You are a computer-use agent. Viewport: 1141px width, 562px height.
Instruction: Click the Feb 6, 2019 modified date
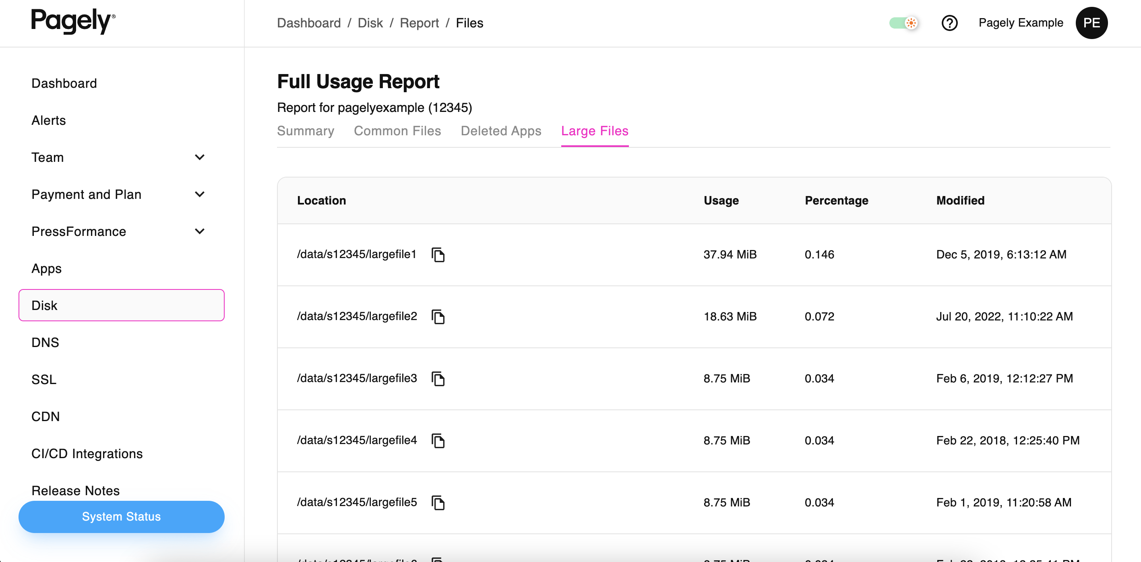point(1004,379)
